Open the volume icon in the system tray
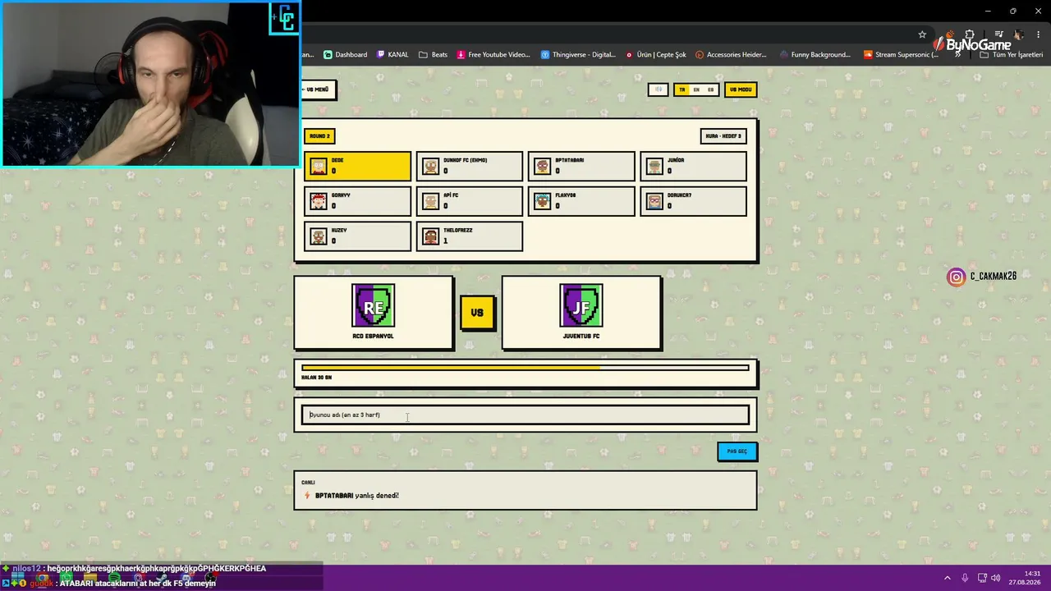This screenshot has height=591, width=1051. coord(996,578)
